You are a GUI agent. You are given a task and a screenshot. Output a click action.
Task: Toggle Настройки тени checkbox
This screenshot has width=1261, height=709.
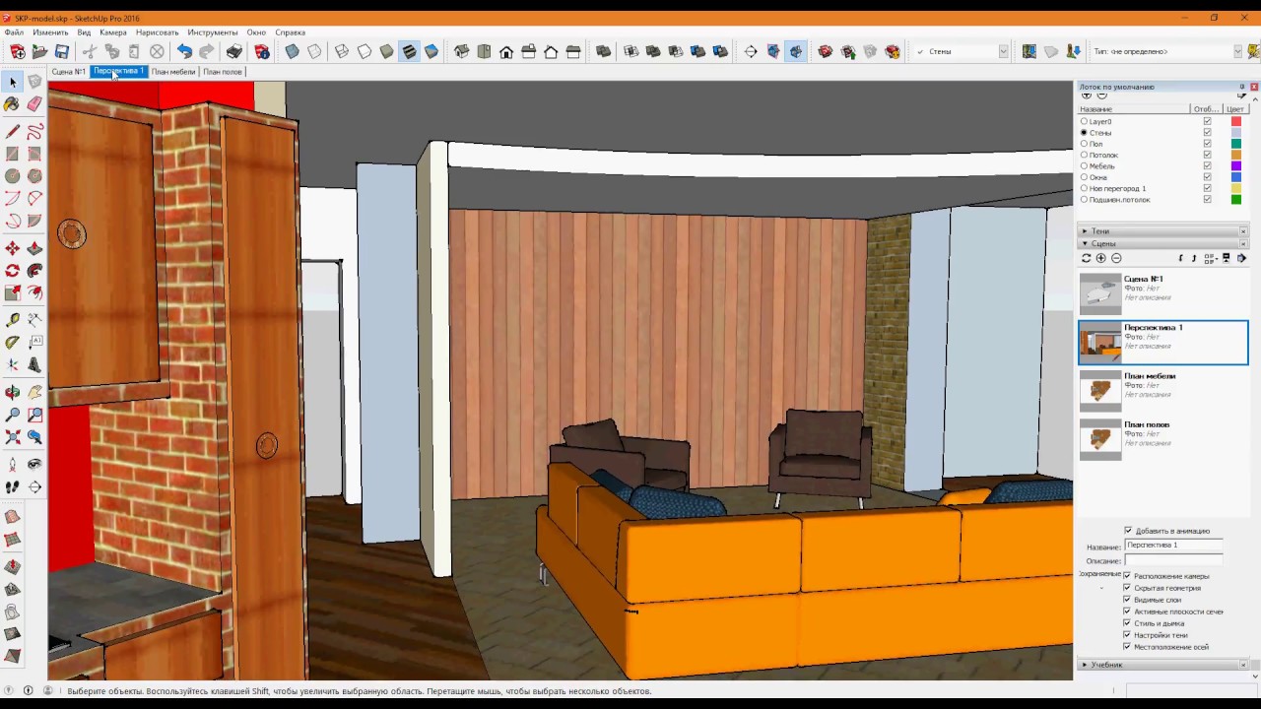(x=1127, y=635)
